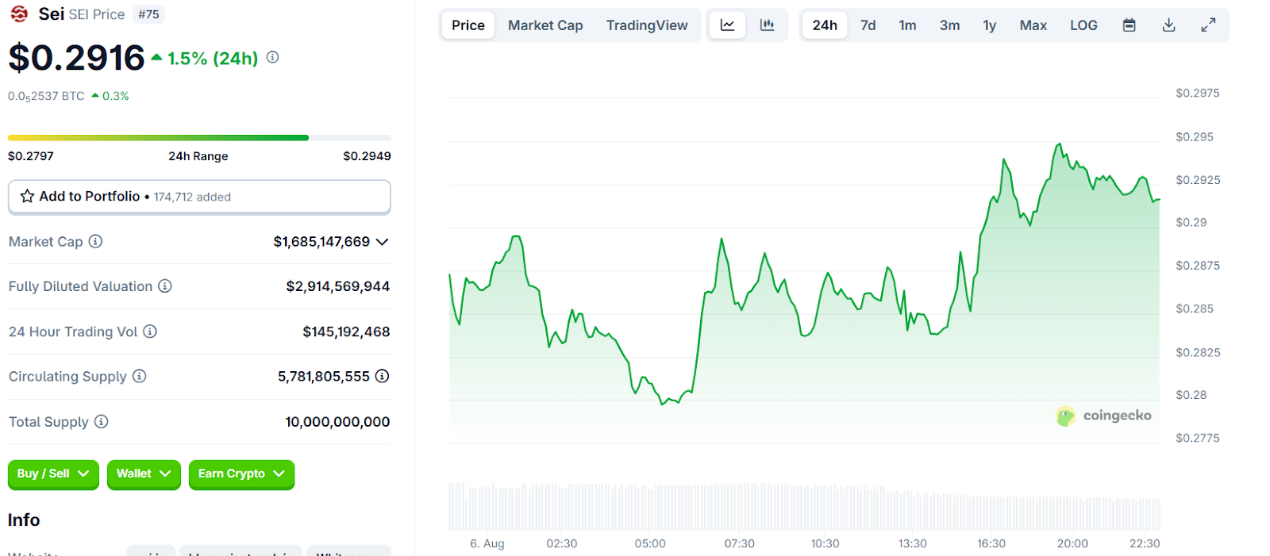Click the Info section heading
Screen dimensions: 1270x556
(x=24, y=520)
